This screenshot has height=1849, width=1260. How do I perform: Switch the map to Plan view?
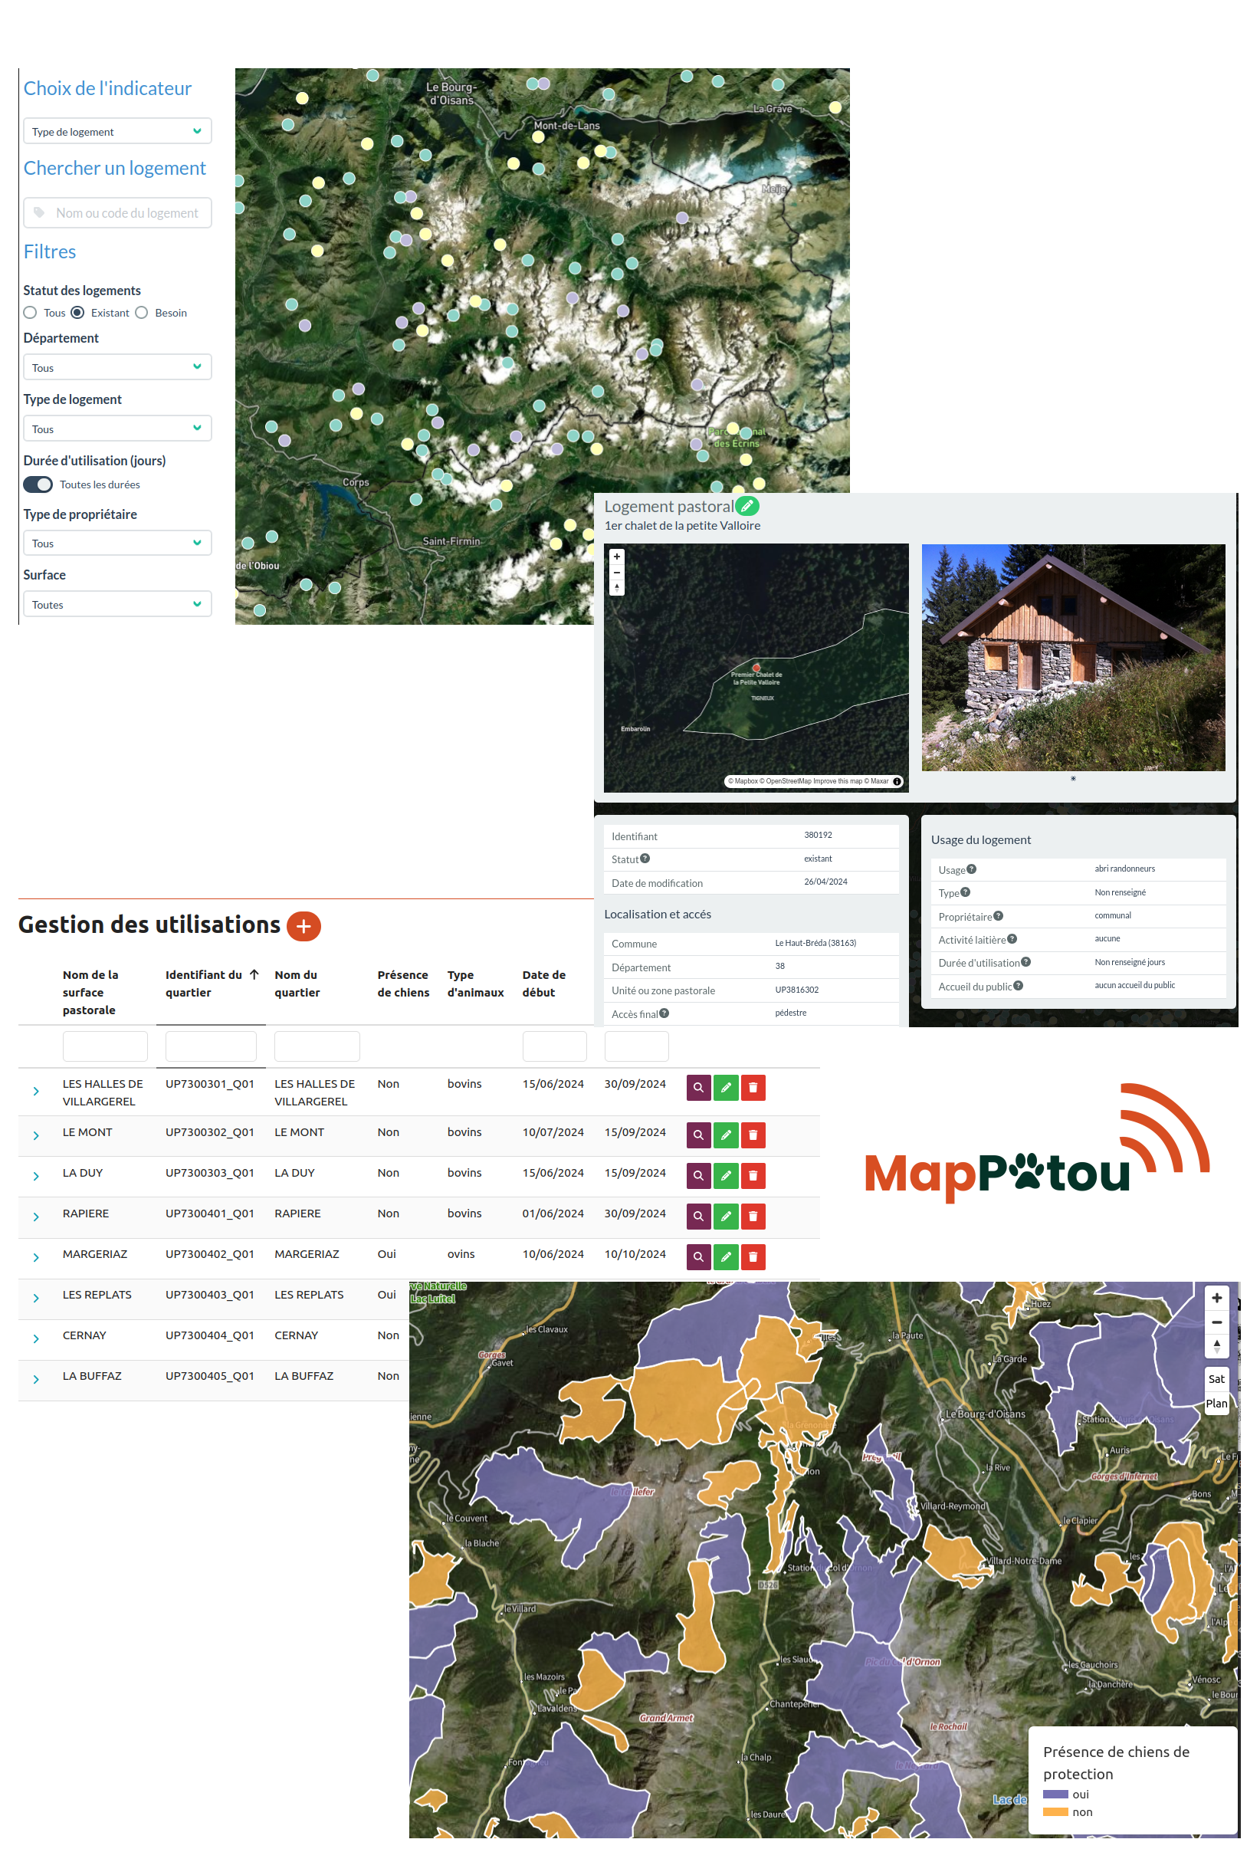point(1216,1404)
